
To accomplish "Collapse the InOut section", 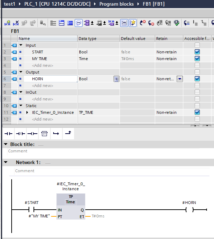I will point(21,92).
